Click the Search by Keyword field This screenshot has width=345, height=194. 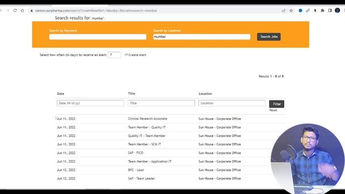pos(98,37)
